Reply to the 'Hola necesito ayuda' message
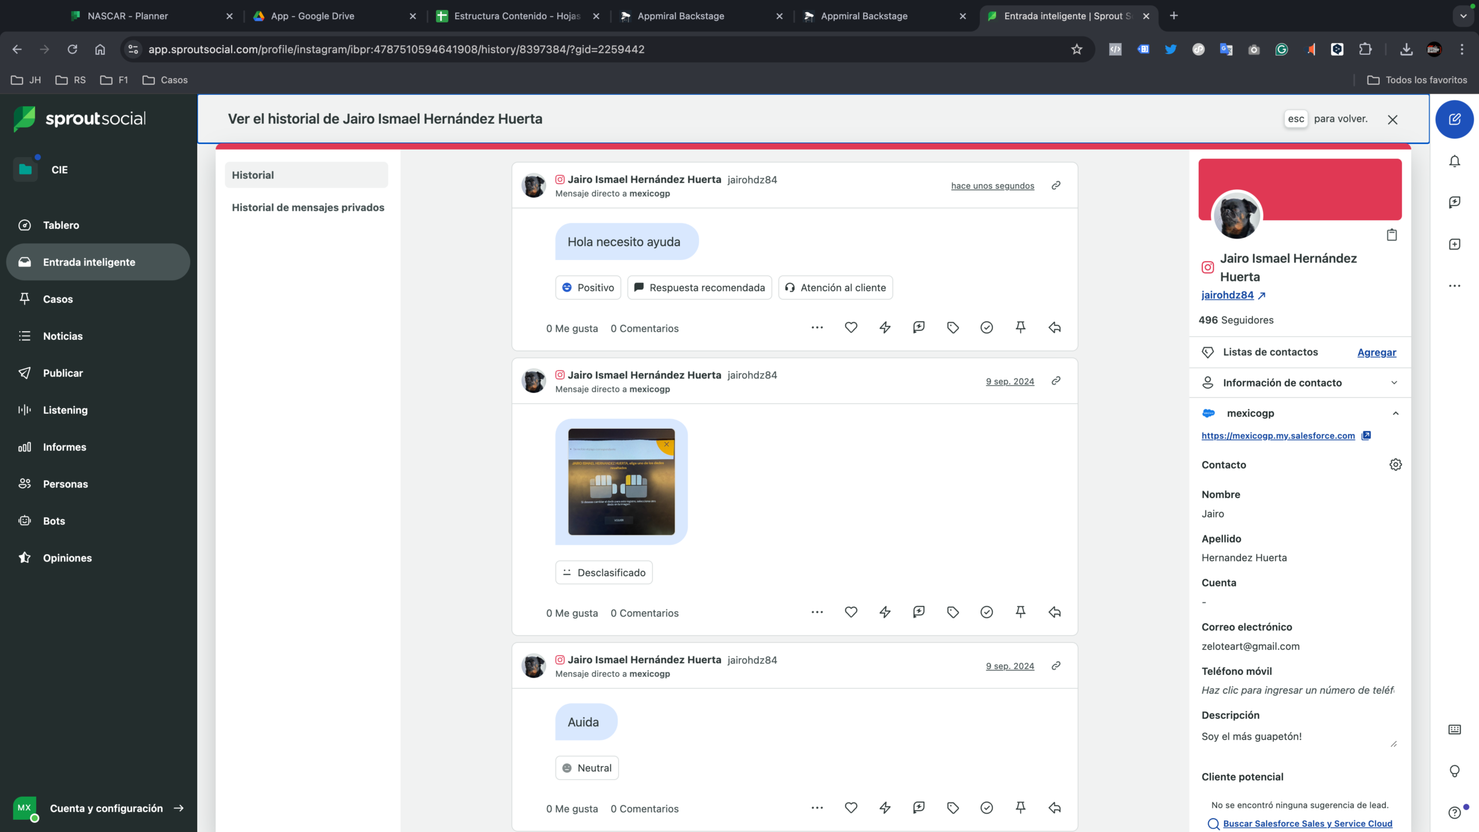Image resolution: width=1479 pixels, height=832 pixels. click(1055, 328)
